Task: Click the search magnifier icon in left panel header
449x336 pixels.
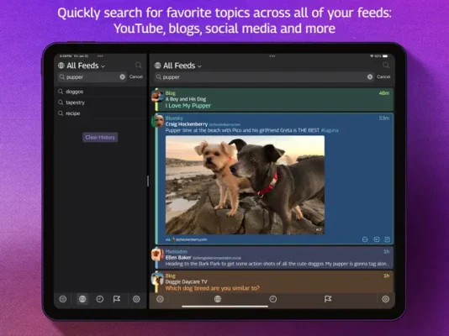Action: pos(139,66)
